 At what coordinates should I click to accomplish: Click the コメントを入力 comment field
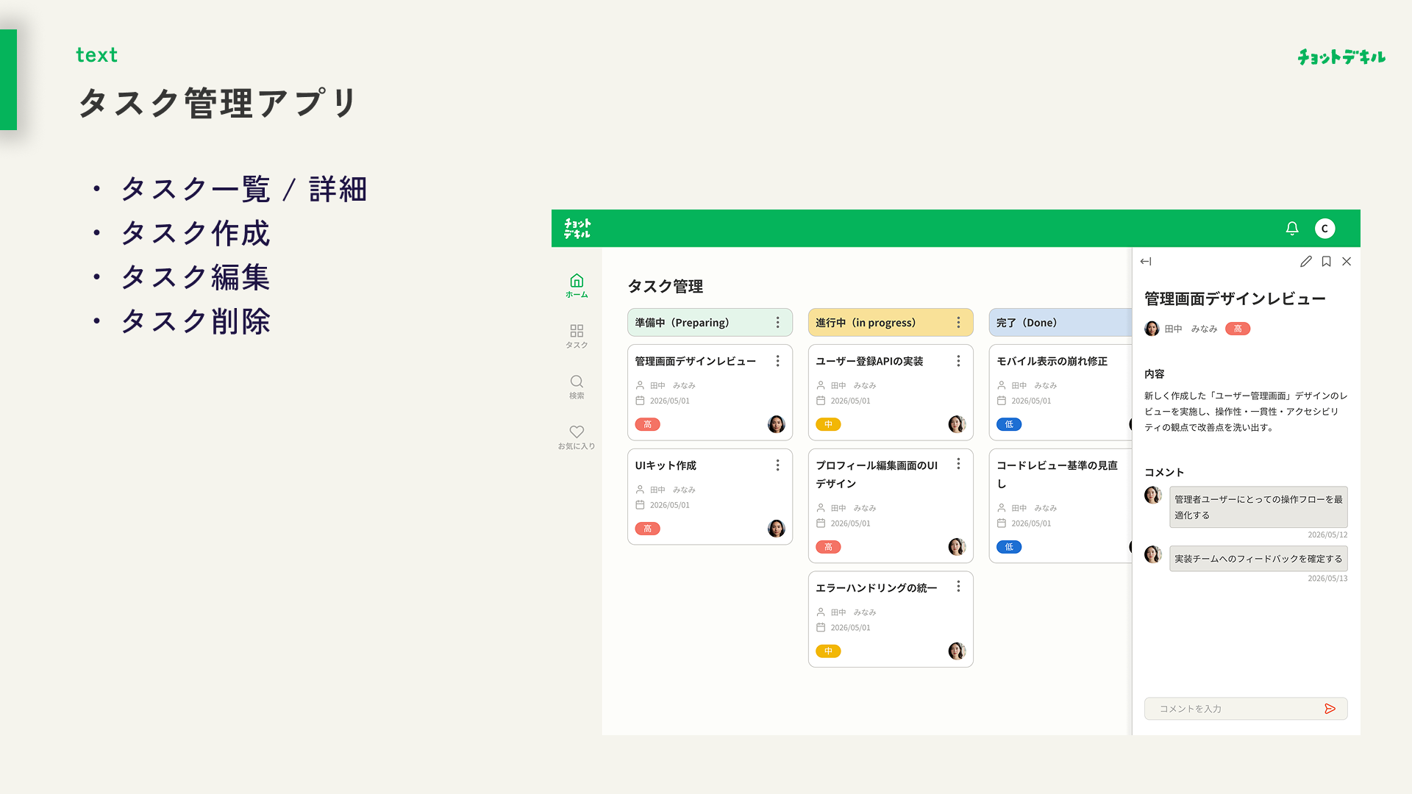(x=1246, y=709)
